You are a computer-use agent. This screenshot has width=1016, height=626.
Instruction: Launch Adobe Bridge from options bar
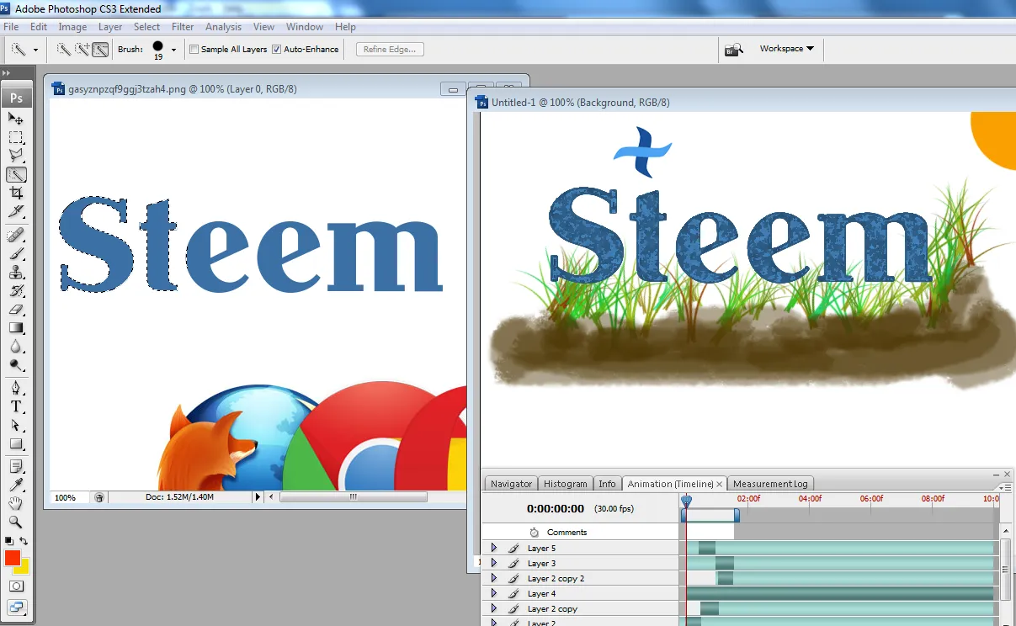[734, 50]
